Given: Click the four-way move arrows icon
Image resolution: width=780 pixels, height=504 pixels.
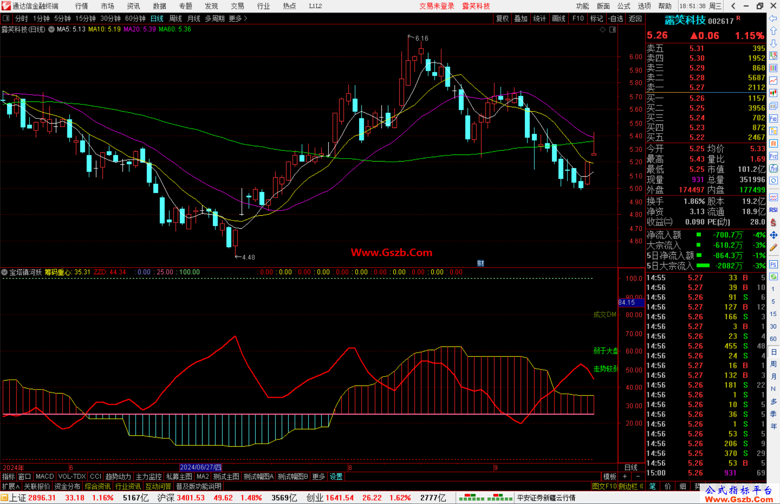Looking at the screenshot, I should pyautogui.click(x=773, y=235).
